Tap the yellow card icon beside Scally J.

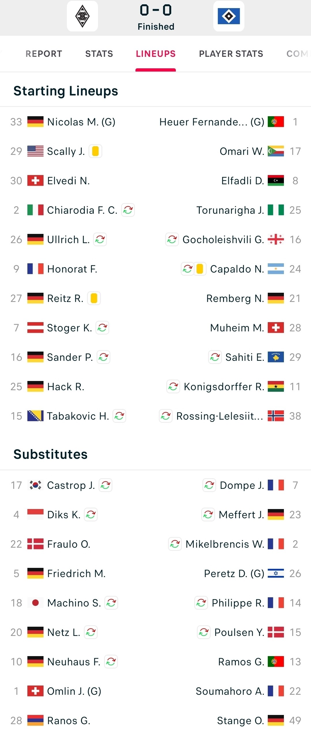(x=95, y=151)
